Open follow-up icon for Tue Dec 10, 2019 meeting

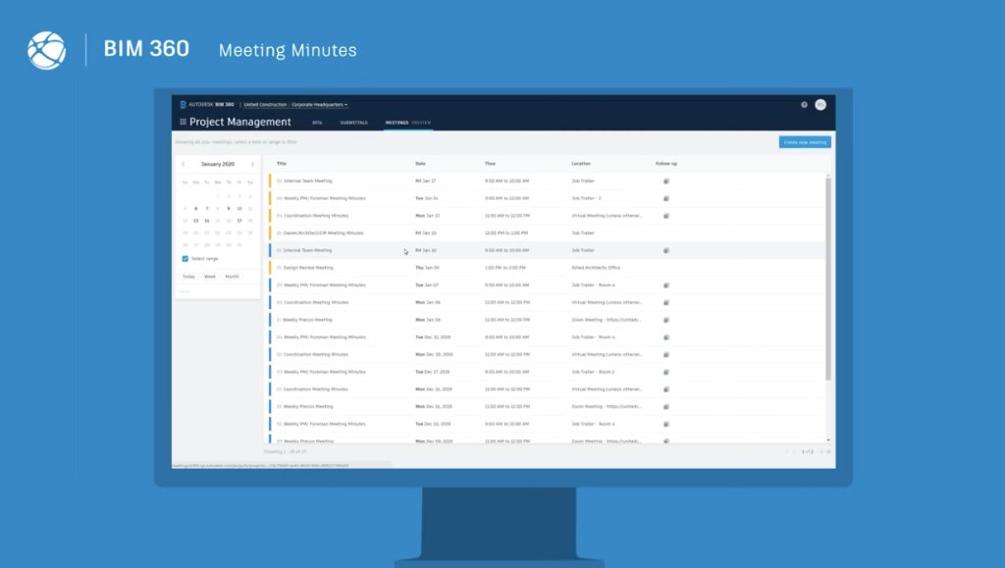pos(666,423)
